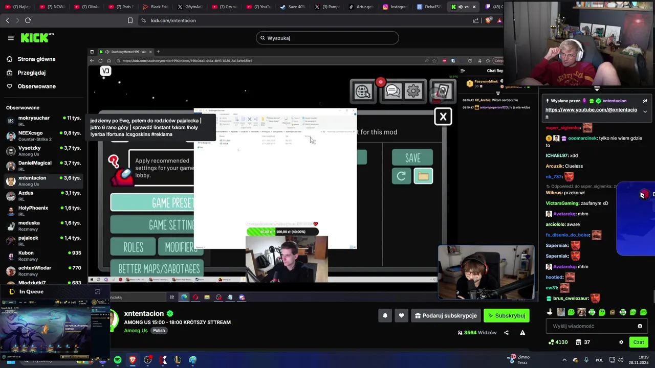Focus the Wyszukaj search field

pyautogui.click(x=327, y=38)
